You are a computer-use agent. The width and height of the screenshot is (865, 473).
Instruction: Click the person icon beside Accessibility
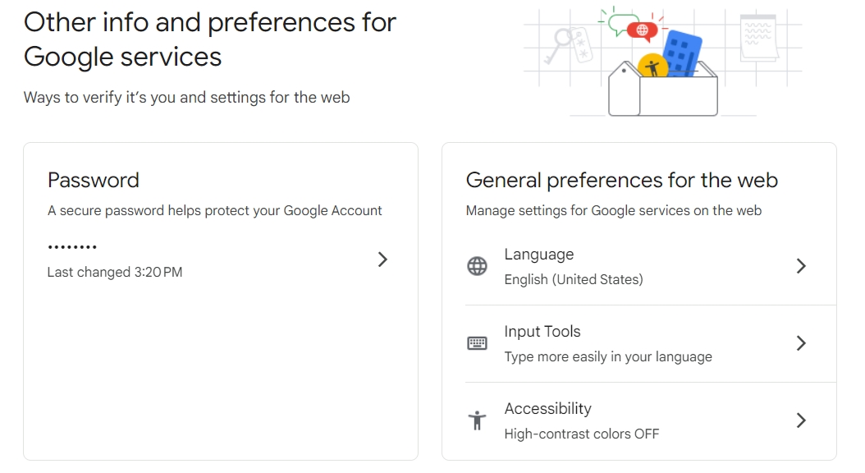pos(477,420)
